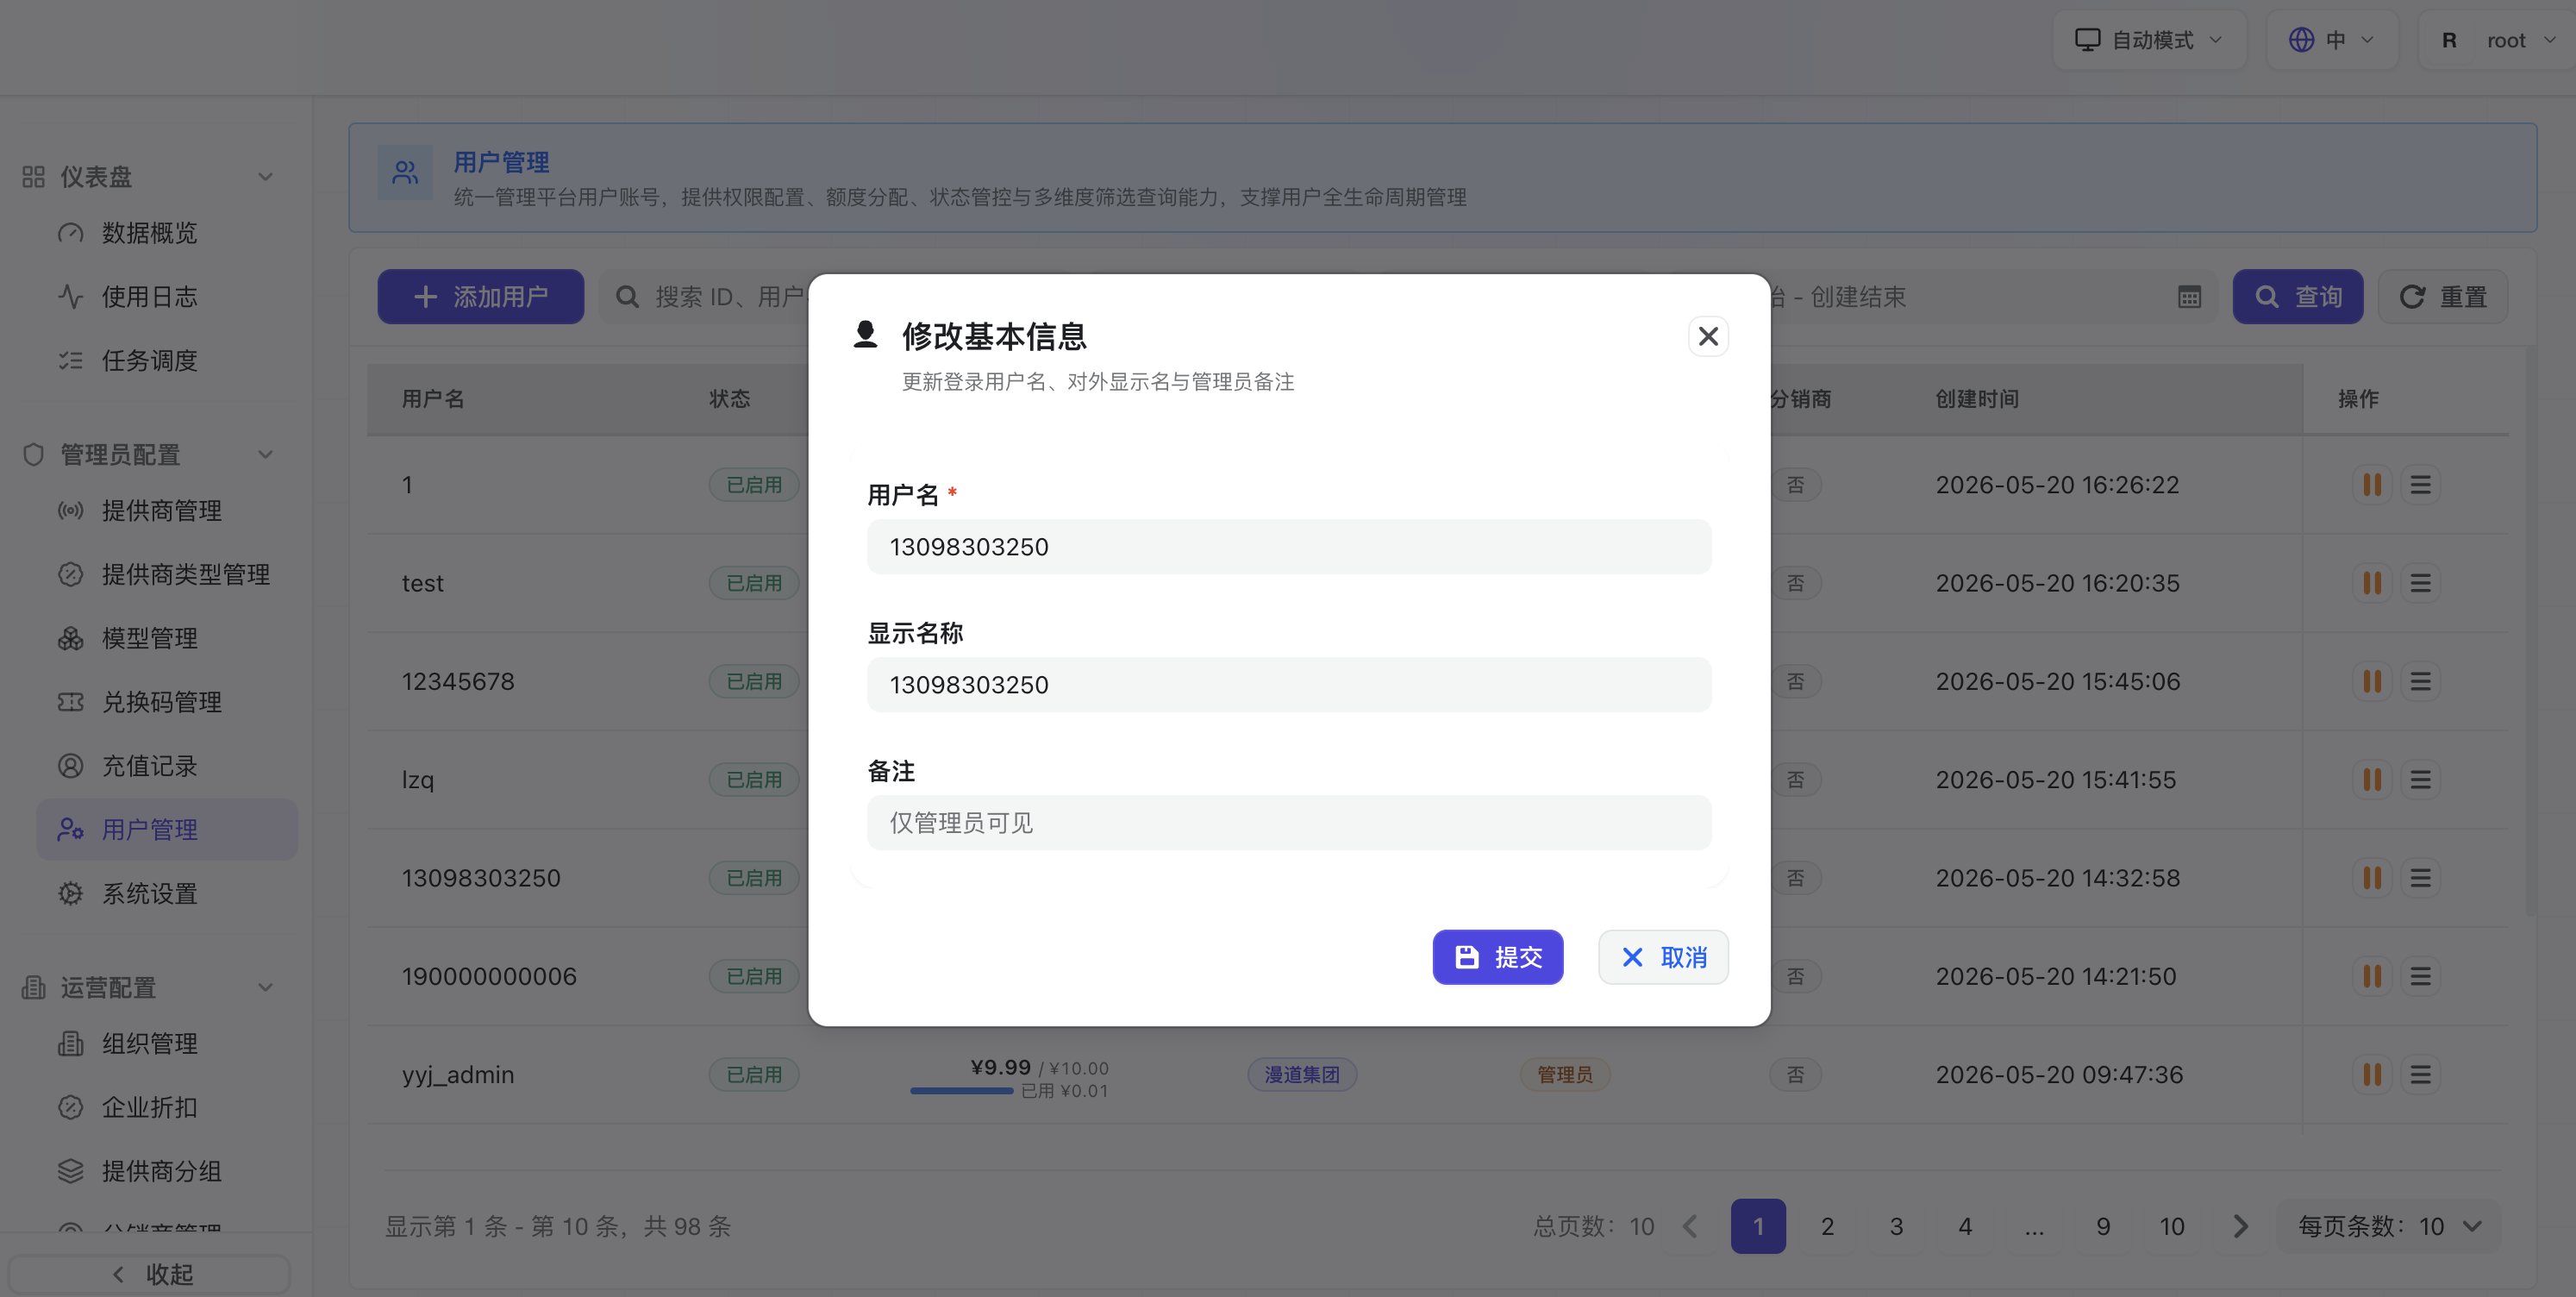Focus the 备注 input field

click(1289, 823)
